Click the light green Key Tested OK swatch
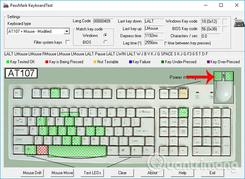Screen dimensions: 245x179 pos(8,62)
